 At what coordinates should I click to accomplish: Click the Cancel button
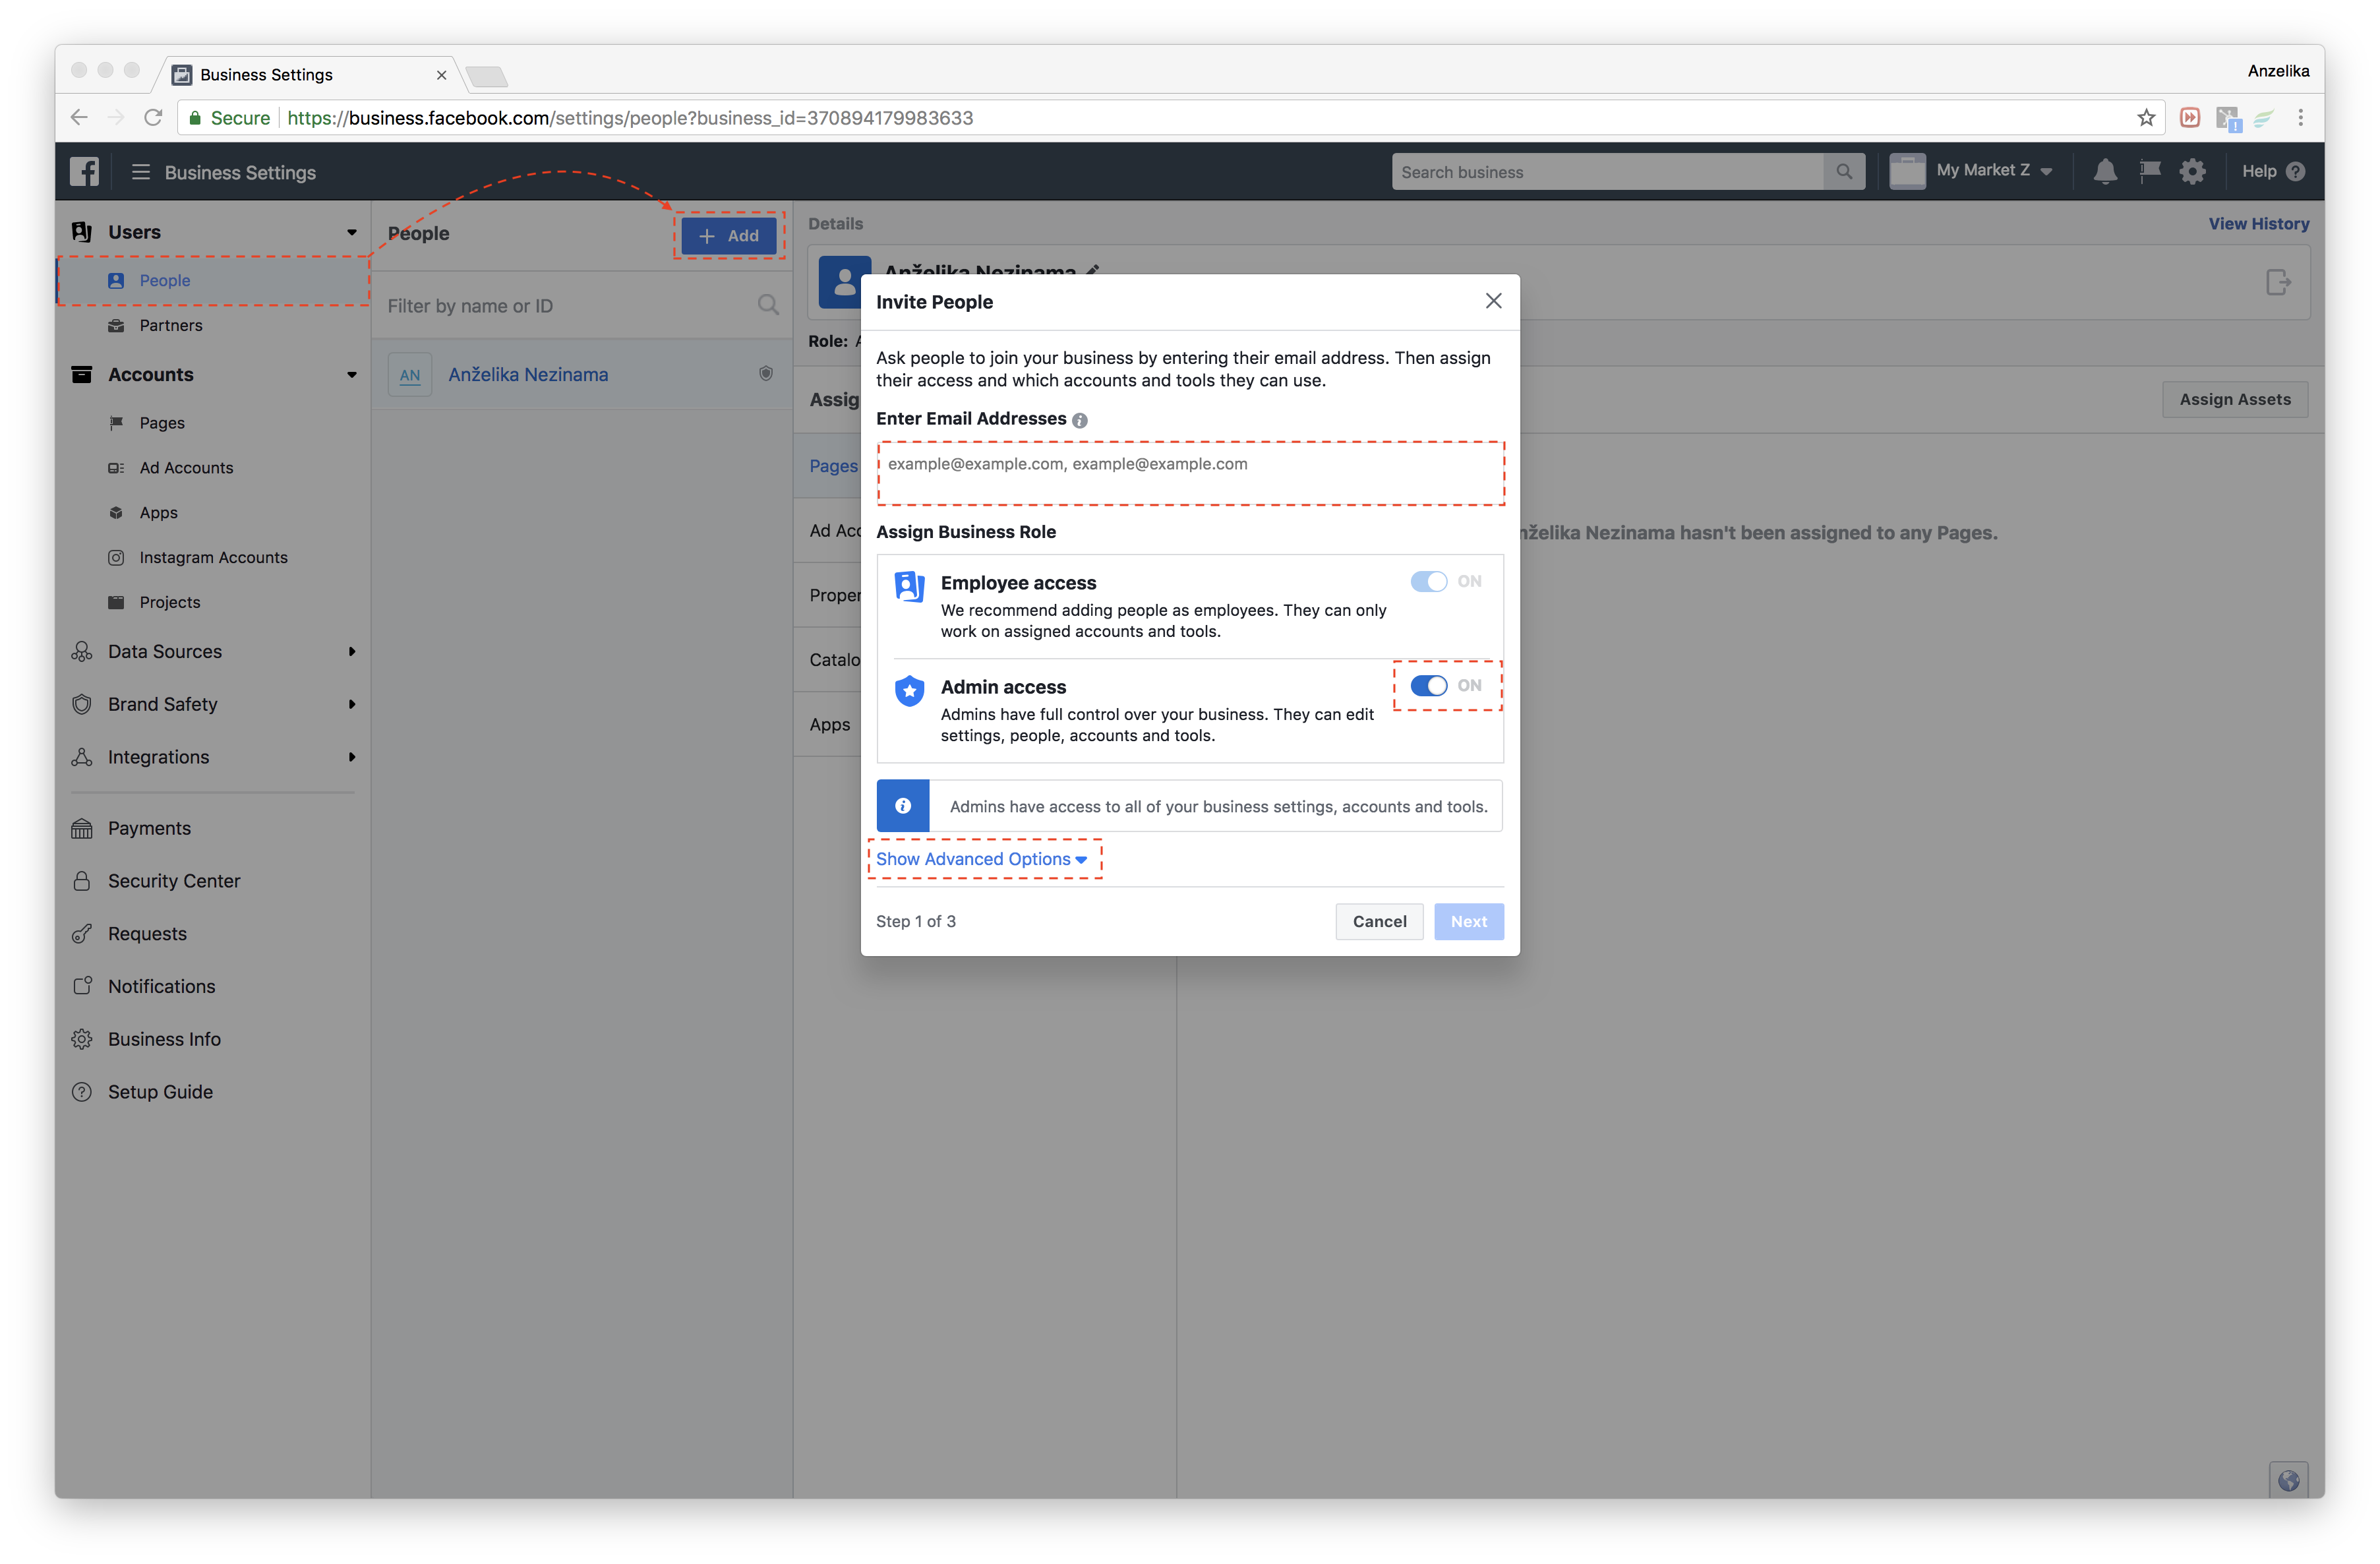(1379, 921)
